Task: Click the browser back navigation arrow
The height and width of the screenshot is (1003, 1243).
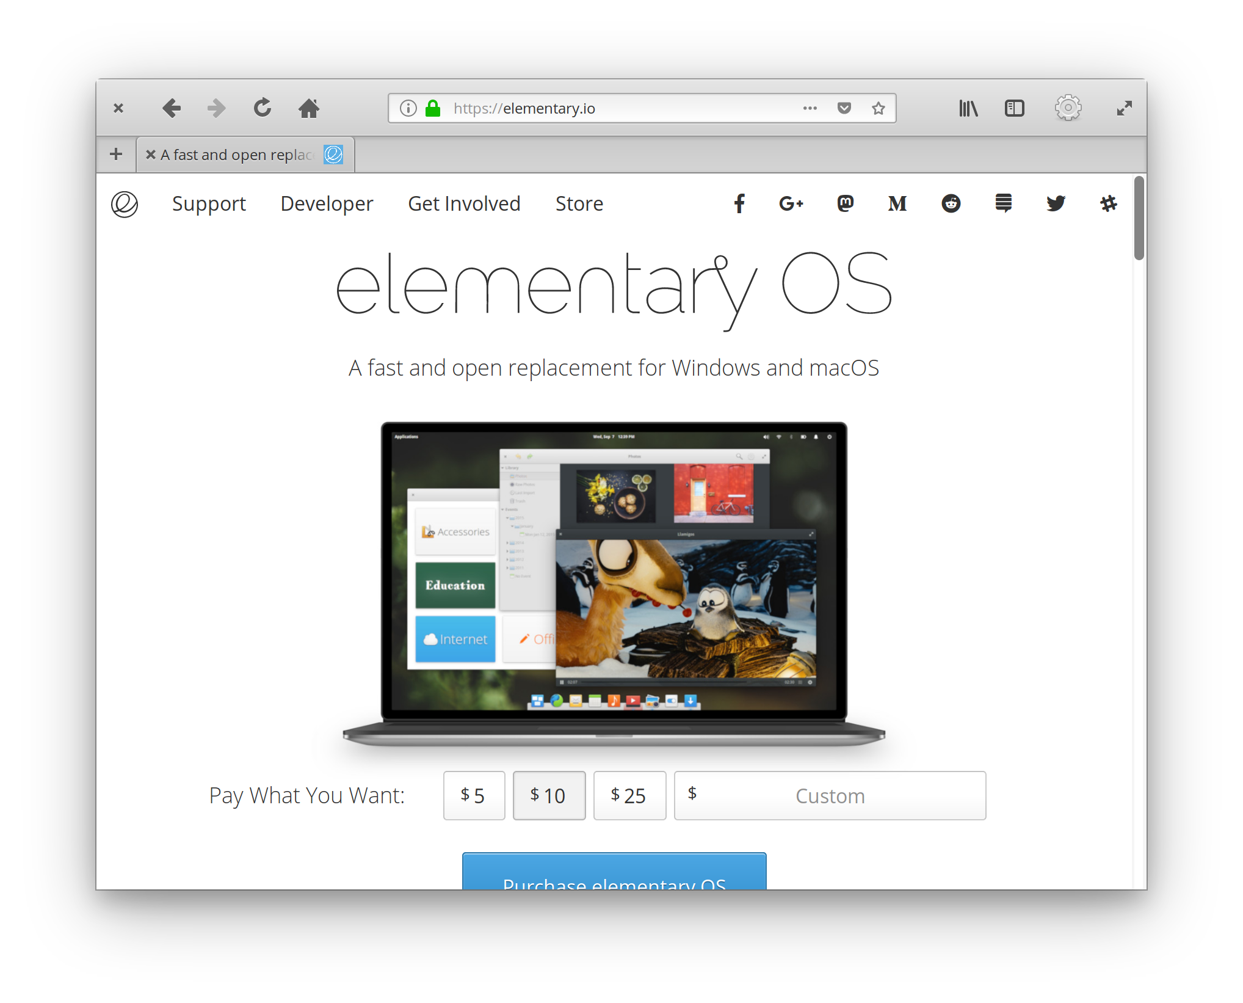Action: (172, 108)
